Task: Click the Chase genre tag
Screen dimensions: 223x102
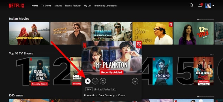Action: click(x=121, y=95)
